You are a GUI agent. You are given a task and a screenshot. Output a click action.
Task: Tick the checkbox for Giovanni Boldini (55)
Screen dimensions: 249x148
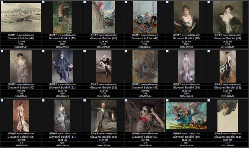[208, 51]
